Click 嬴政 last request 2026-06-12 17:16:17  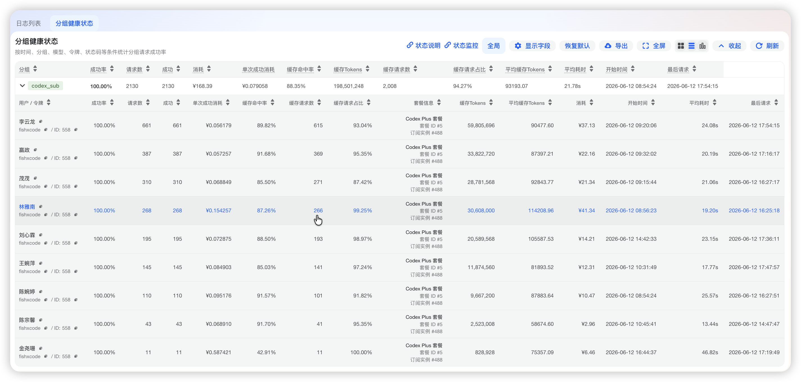[x=754, y=154]
